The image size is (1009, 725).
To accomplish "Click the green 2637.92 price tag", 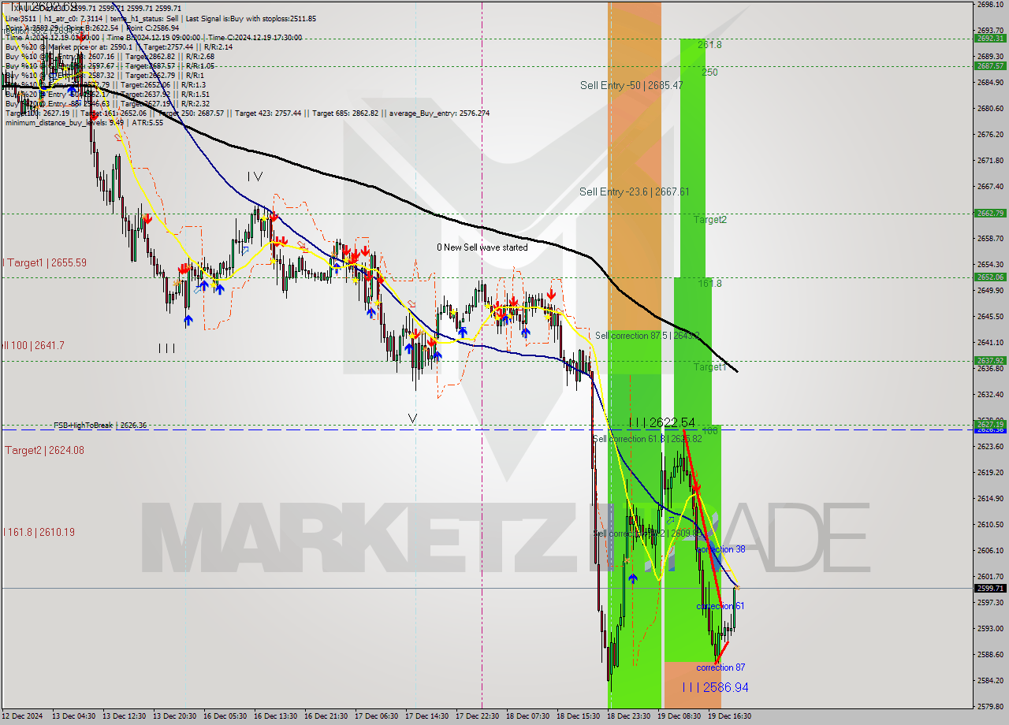I will pos(990,360).
